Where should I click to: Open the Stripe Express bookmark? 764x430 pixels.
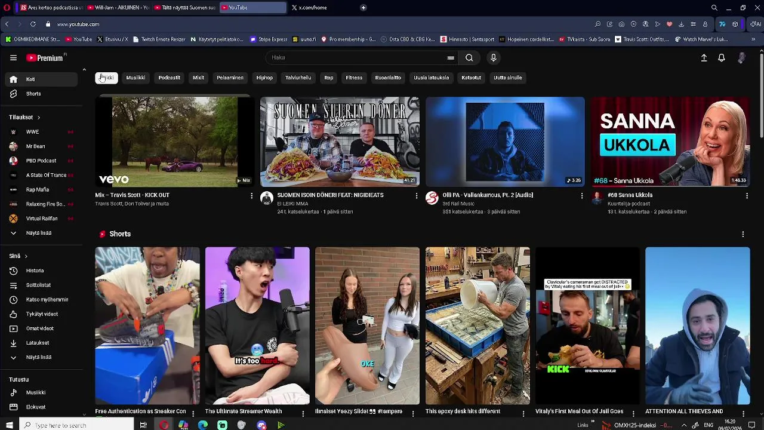(269, 39)
